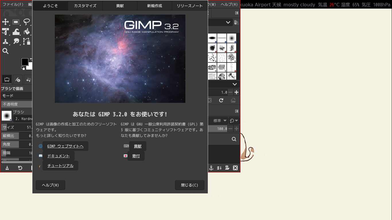
Task: Configure brushes dock tab menu arrow
Action: tap(237, 13)
